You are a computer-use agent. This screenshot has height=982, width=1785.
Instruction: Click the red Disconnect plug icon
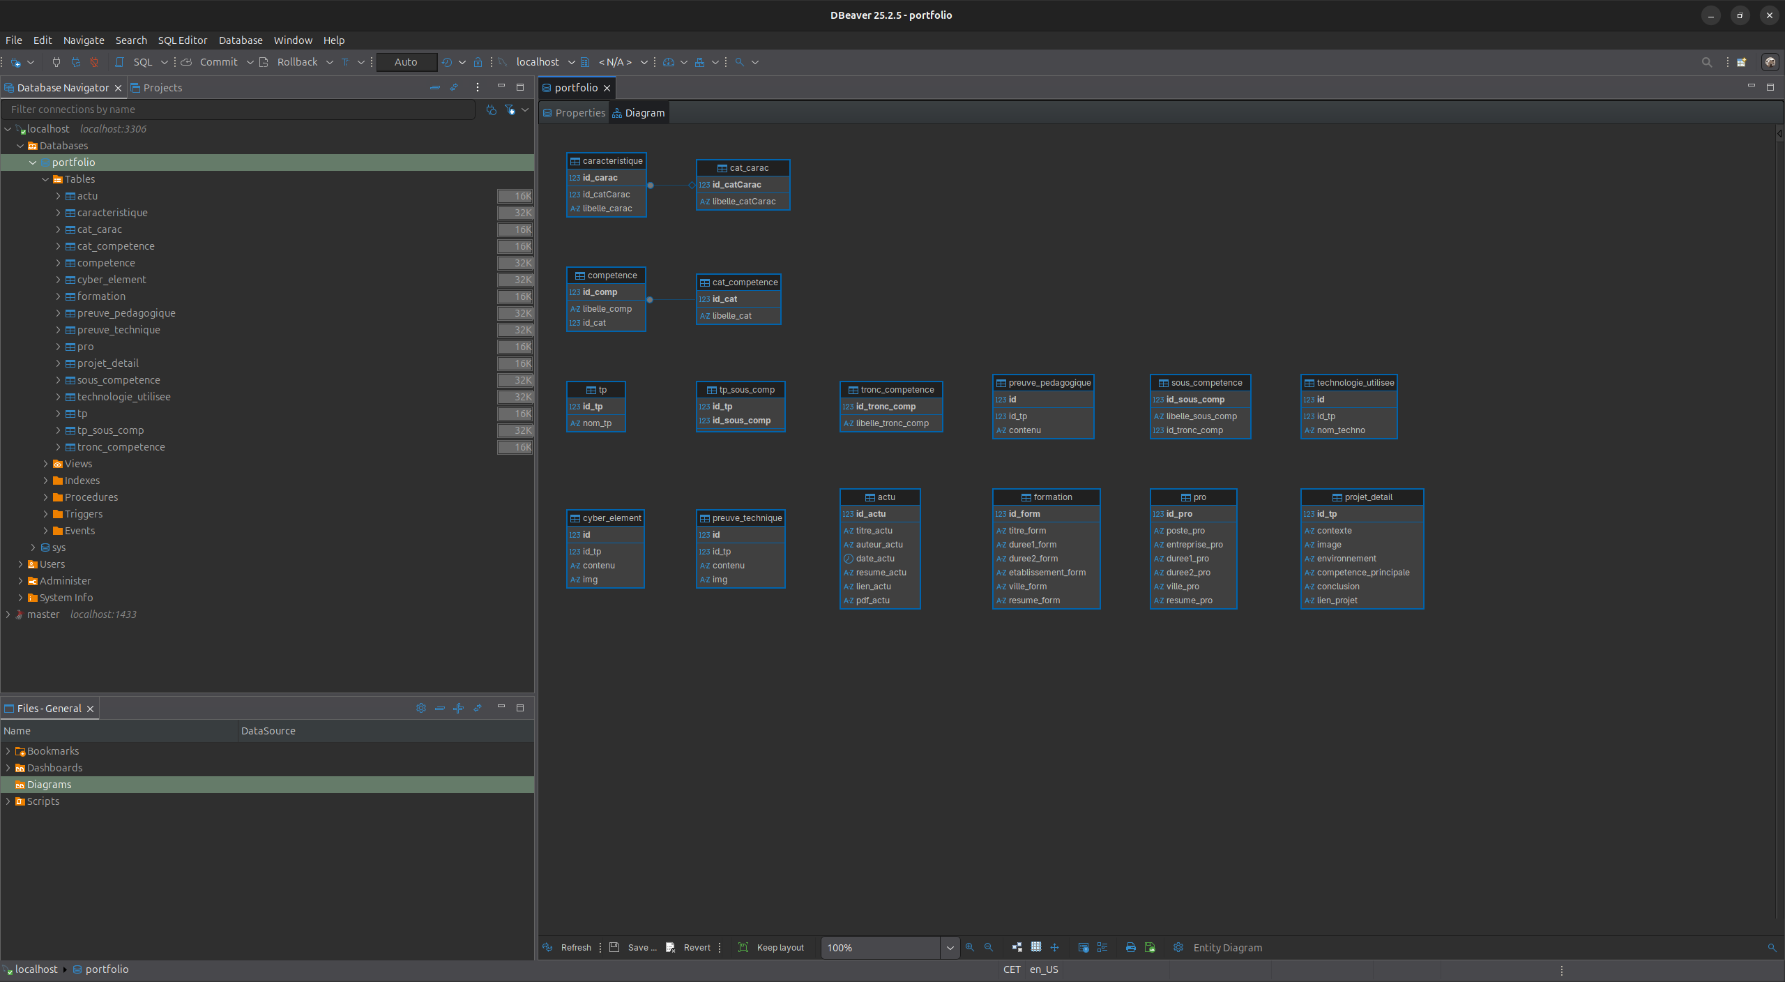[x=94, y=62]
